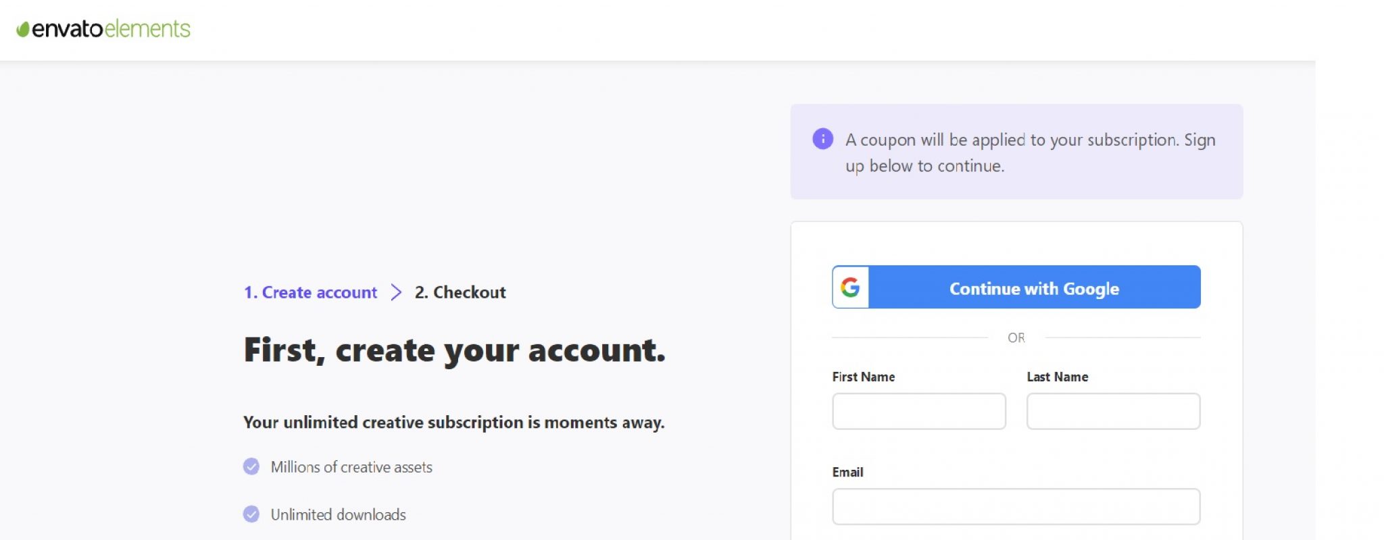The image size is (1384, 540).
Task: Focus the First Name input field
Action: click(919, 411)
